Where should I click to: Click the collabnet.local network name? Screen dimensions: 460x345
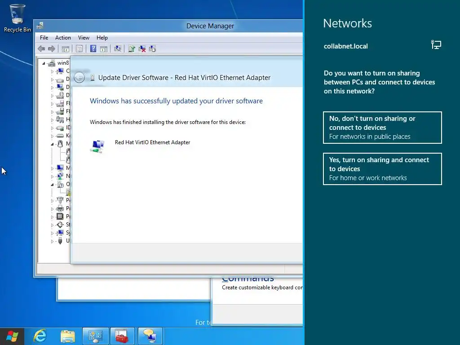pos(345,46)
